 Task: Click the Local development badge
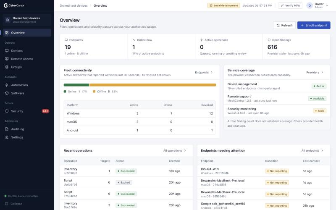[224, 5]
